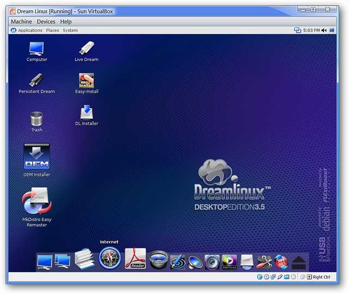
Task: Launch Totem movie player from dock
Action: (x=230, y=262)
